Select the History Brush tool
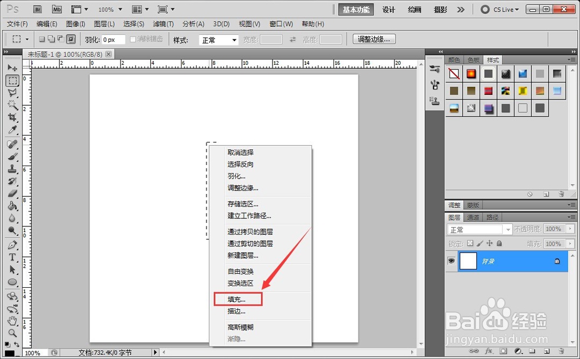Screen dimensions: 580x359 point(12,181)
